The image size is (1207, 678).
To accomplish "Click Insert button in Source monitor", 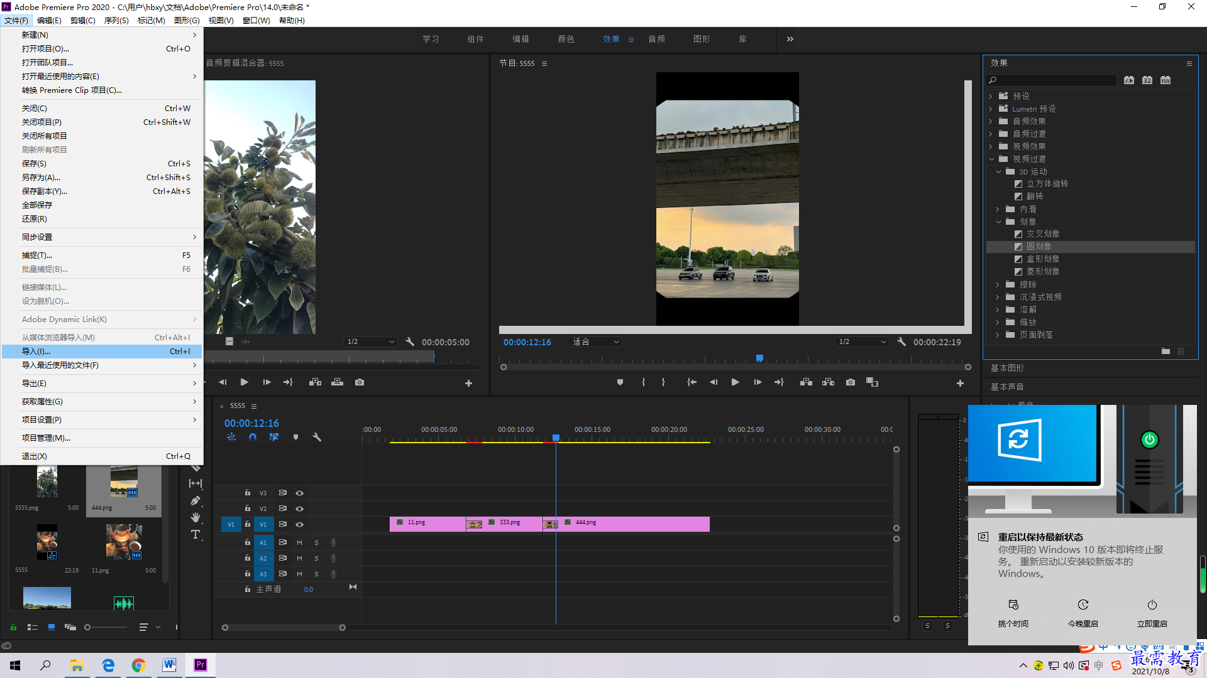I will 315,382.
